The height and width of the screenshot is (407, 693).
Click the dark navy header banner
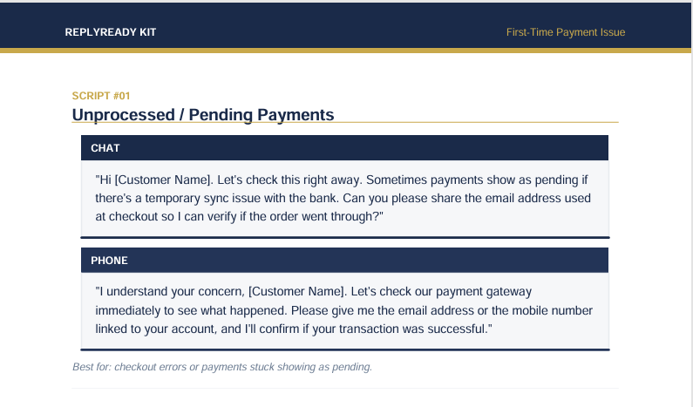click(x=345, y=25)
